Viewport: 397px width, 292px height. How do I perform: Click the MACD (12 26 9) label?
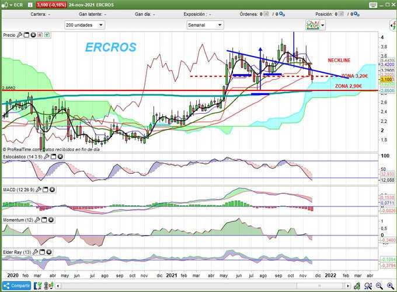point(19,189)
